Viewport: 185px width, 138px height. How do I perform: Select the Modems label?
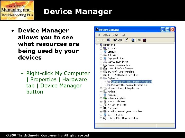112,91
